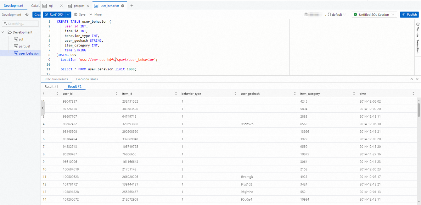Collapse the side panel with left arrow handle
Viewport: 421px width, 205px height.
coord(43,108)
